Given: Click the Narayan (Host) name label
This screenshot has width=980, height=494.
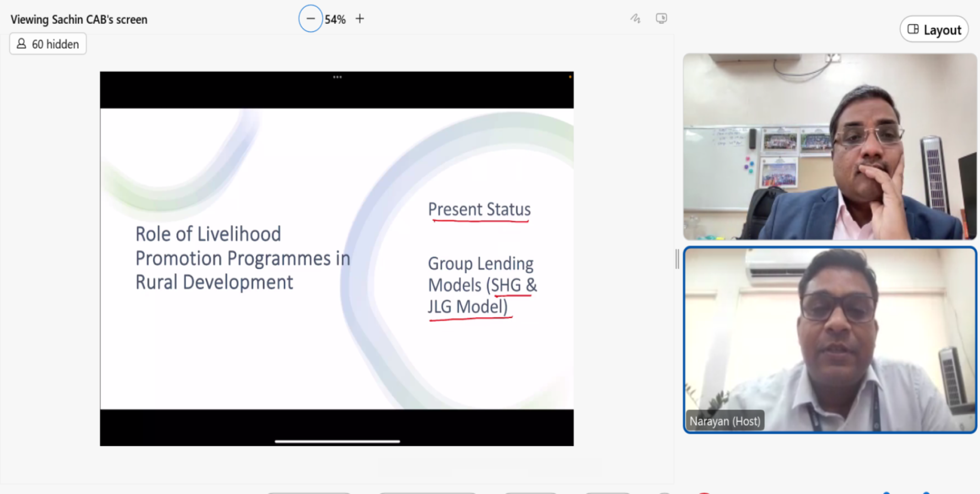Looking at the screenshot, I should click(x=725, y=421).
